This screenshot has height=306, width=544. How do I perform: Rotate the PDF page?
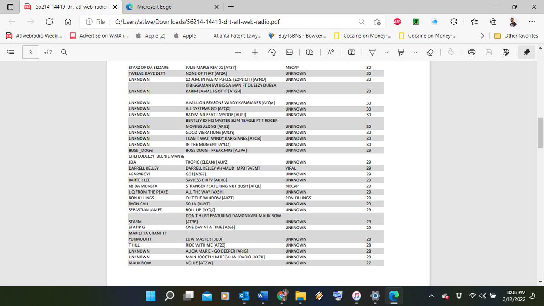coord(272,53)
